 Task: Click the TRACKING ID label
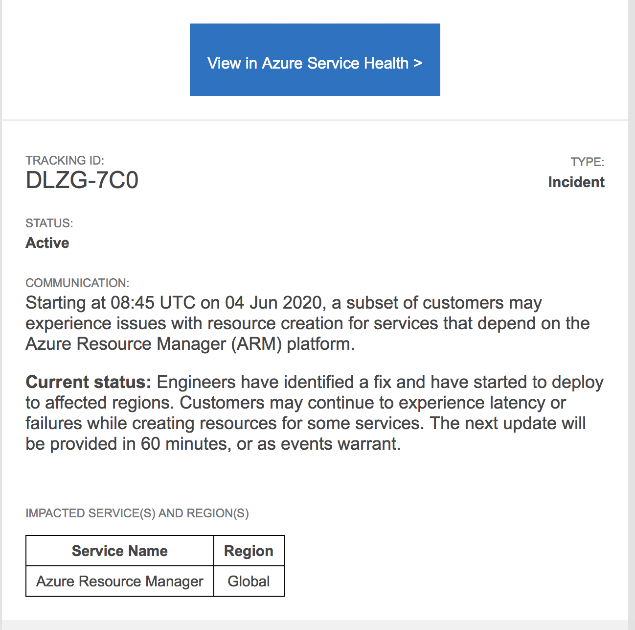click(x=65, y=160)
